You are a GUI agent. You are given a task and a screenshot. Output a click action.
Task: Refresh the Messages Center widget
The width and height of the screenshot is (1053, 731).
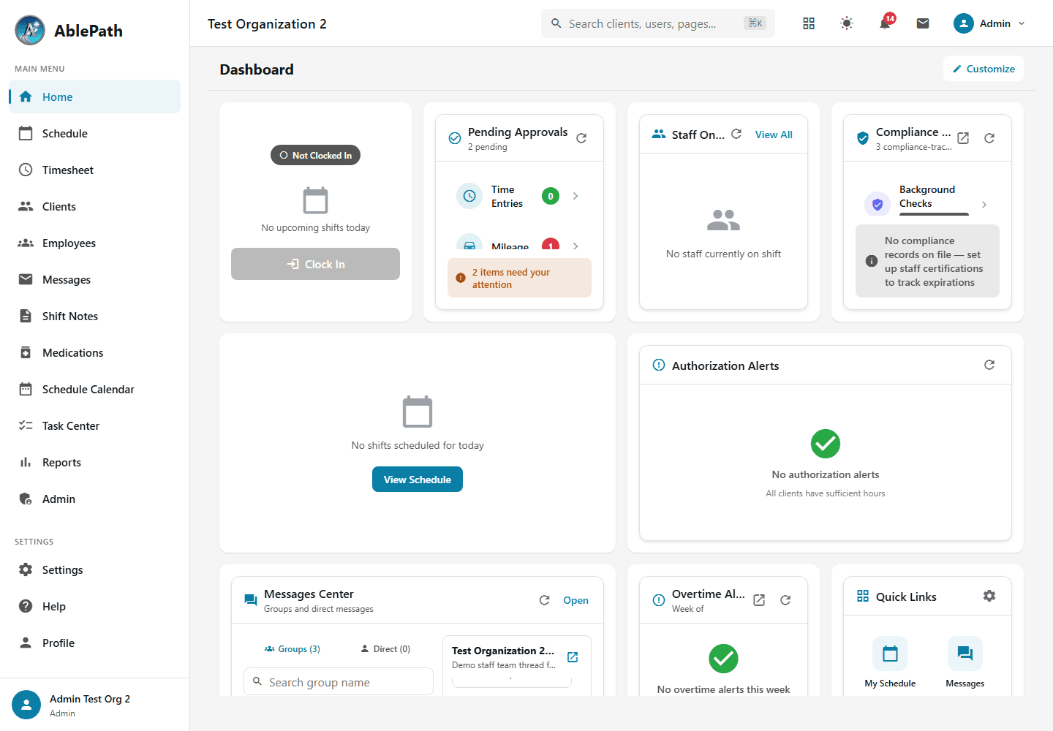pyautogui.click(x=544, y=600)
